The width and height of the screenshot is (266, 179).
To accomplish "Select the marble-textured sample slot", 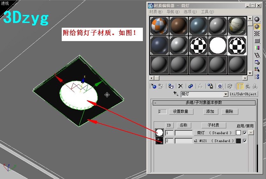I will click(x=237, y=26).
